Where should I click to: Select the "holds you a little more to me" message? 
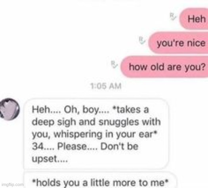(x=100, y=182)
